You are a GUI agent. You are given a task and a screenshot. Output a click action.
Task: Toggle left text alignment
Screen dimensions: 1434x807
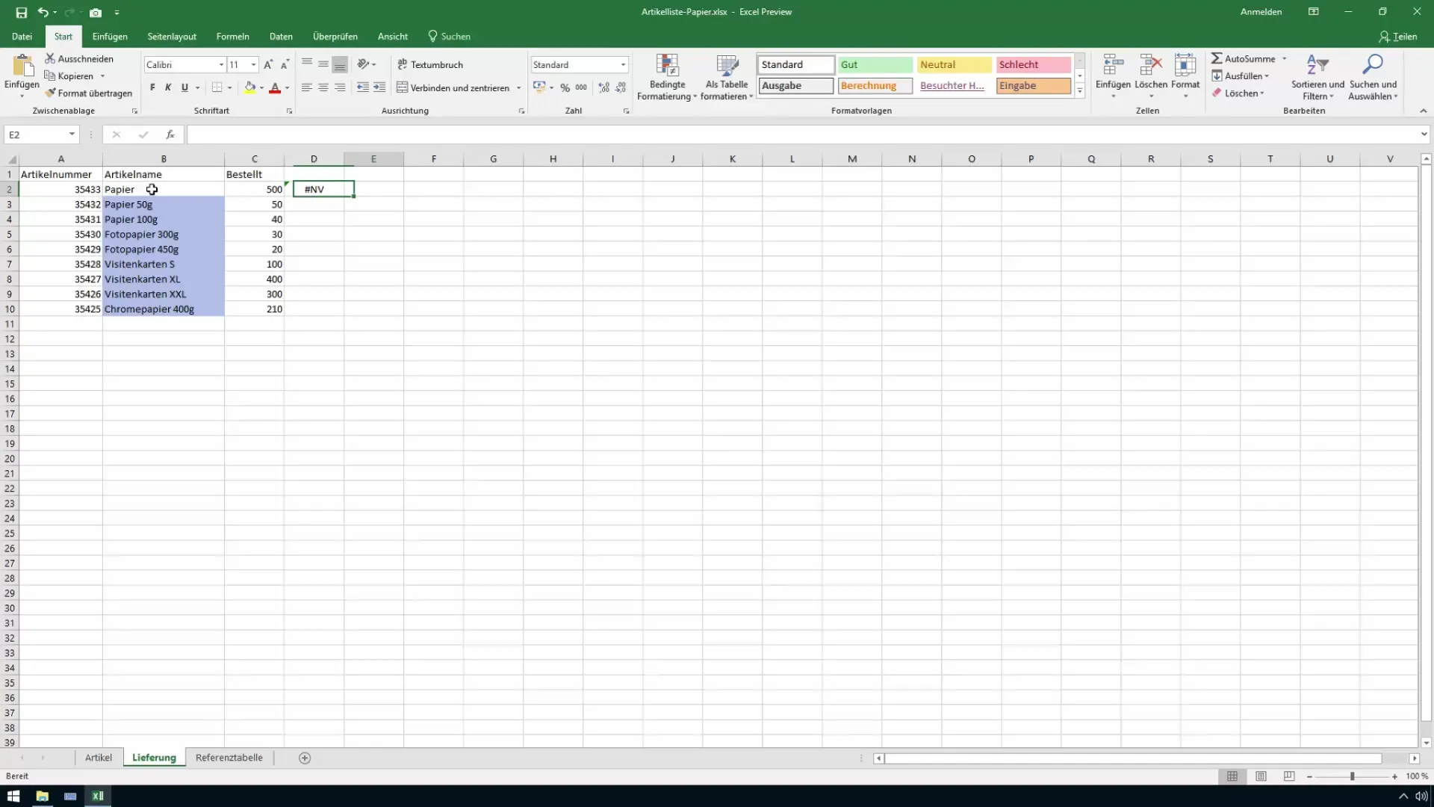pyautogui.click(x=306, y=87)
